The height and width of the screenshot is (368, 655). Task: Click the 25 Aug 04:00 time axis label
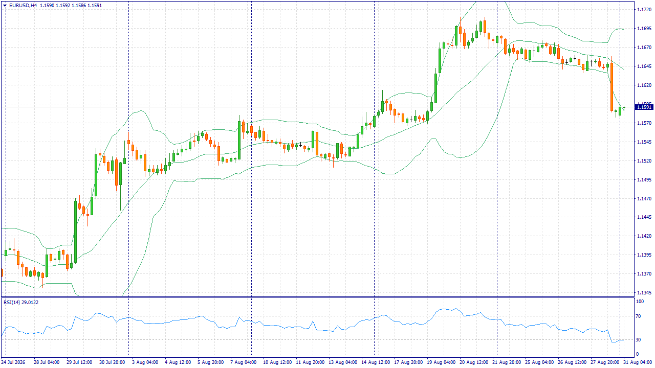(x=539, y=362)
